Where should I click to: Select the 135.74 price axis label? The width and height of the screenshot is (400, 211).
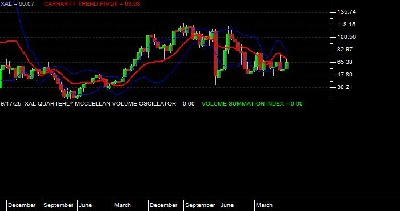click(346, 12)
